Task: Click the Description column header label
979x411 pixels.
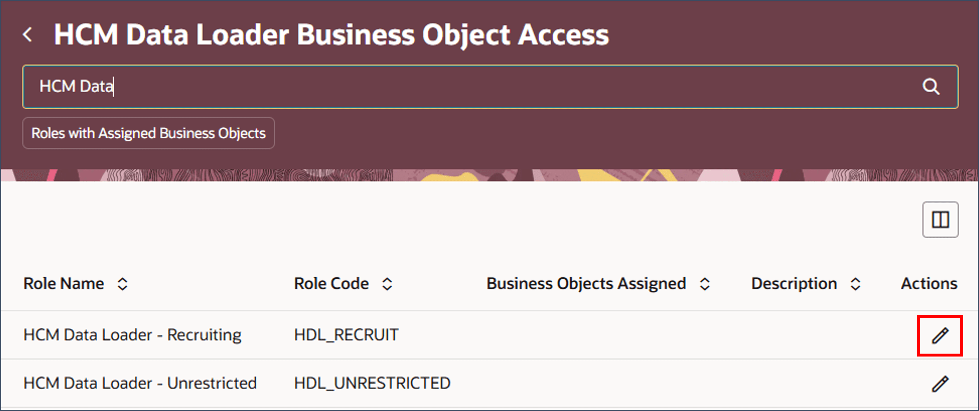Action: click(x=794, y=284)
